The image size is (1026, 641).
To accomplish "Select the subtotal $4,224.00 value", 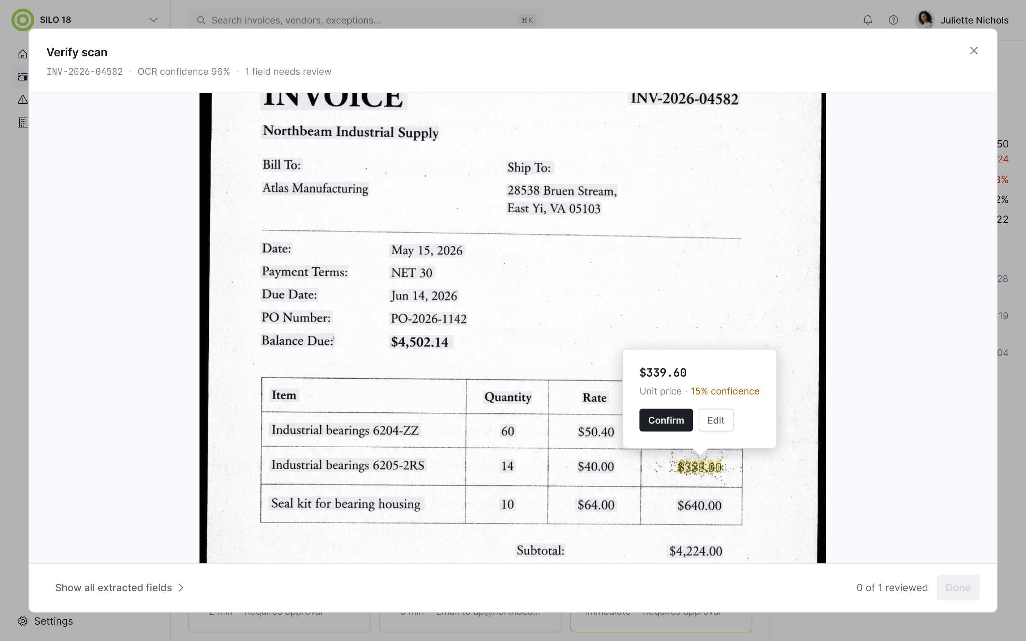I will point(696,551).
